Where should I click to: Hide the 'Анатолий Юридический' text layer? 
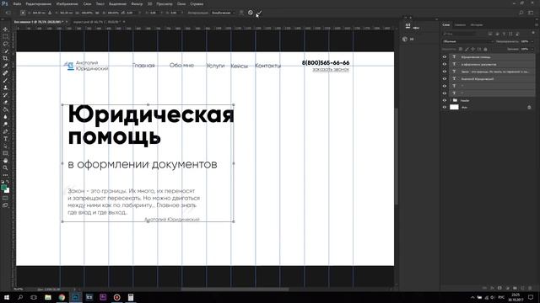(445, 78)
